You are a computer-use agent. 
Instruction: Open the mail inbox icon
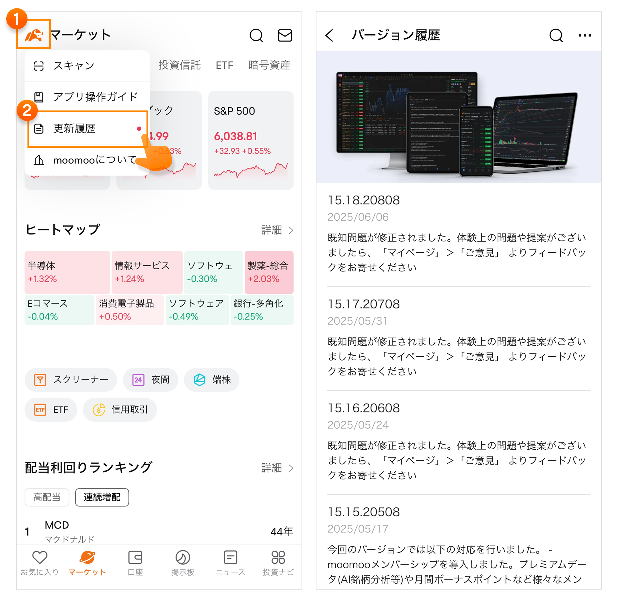285,35
